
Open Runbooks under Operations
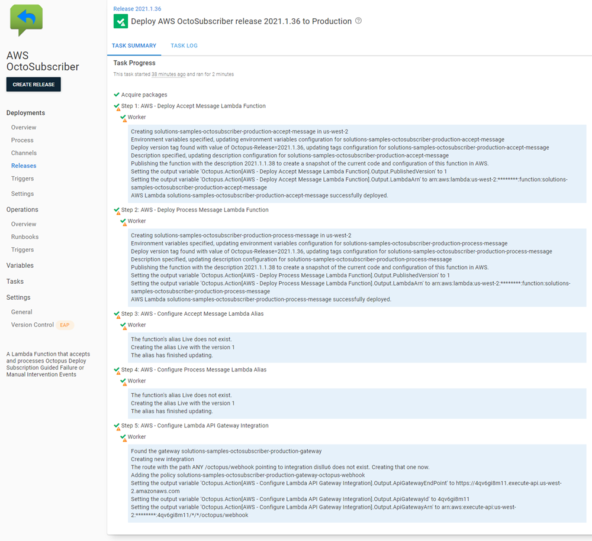pyautogui.click(x=24, y=237)
